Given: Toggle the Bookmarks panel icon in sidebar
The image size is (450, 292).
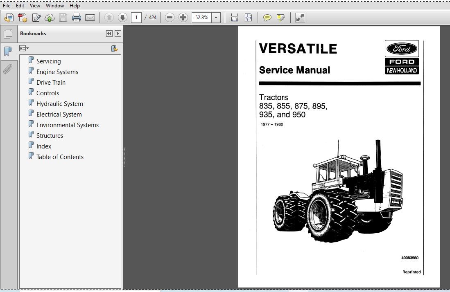Looking at the screenshot, I should click(x=8, y=52).
